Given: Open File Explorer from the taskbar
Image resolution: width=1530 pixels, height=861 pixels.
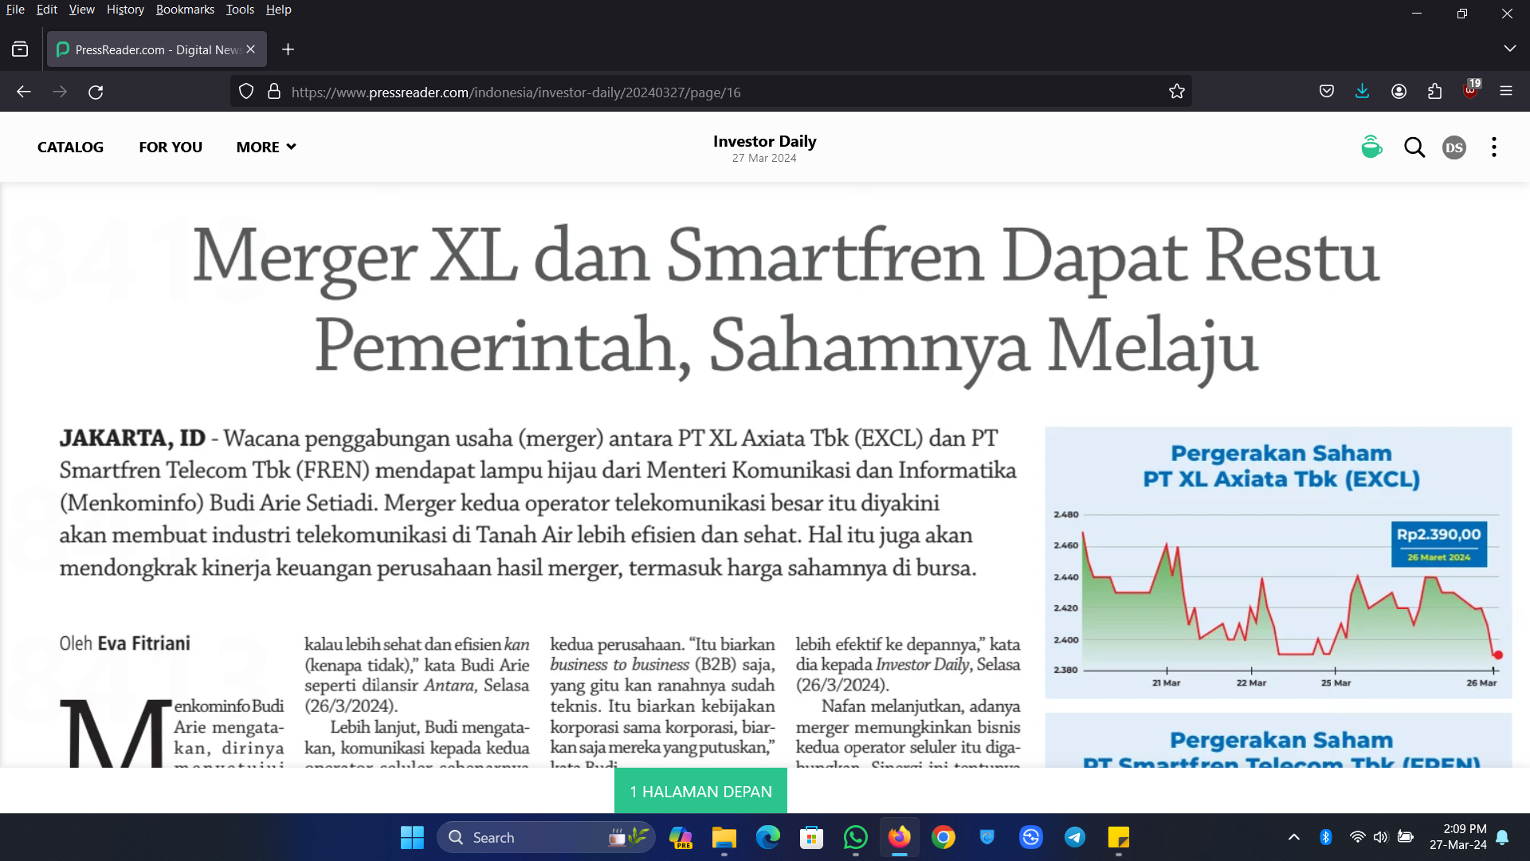Looking at the screenshot, I should click(724, 837).
